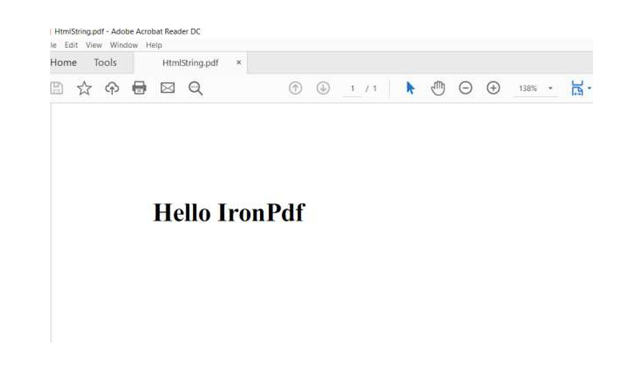Click the 'Hello IronPdf' heading text
This screenshot has width=643, height=371.
(x=229, y=213)
